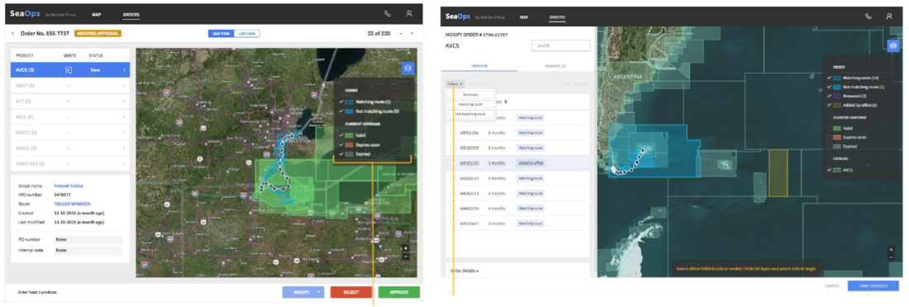Toggle map layers button on Michigan map
The height and width of the screenshot is (307, 909).
click(407, 68)
